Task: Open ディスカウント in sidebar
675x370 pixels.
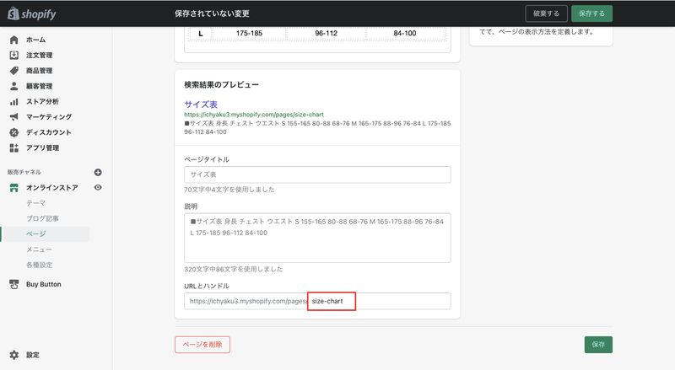Action: [x=49, y=132]
